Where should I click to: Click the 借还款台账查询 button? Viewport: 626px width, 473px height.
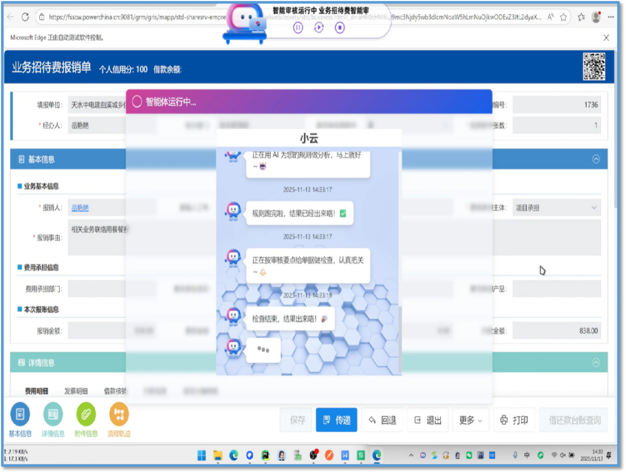pyautogui.click(x=574, y=420)
